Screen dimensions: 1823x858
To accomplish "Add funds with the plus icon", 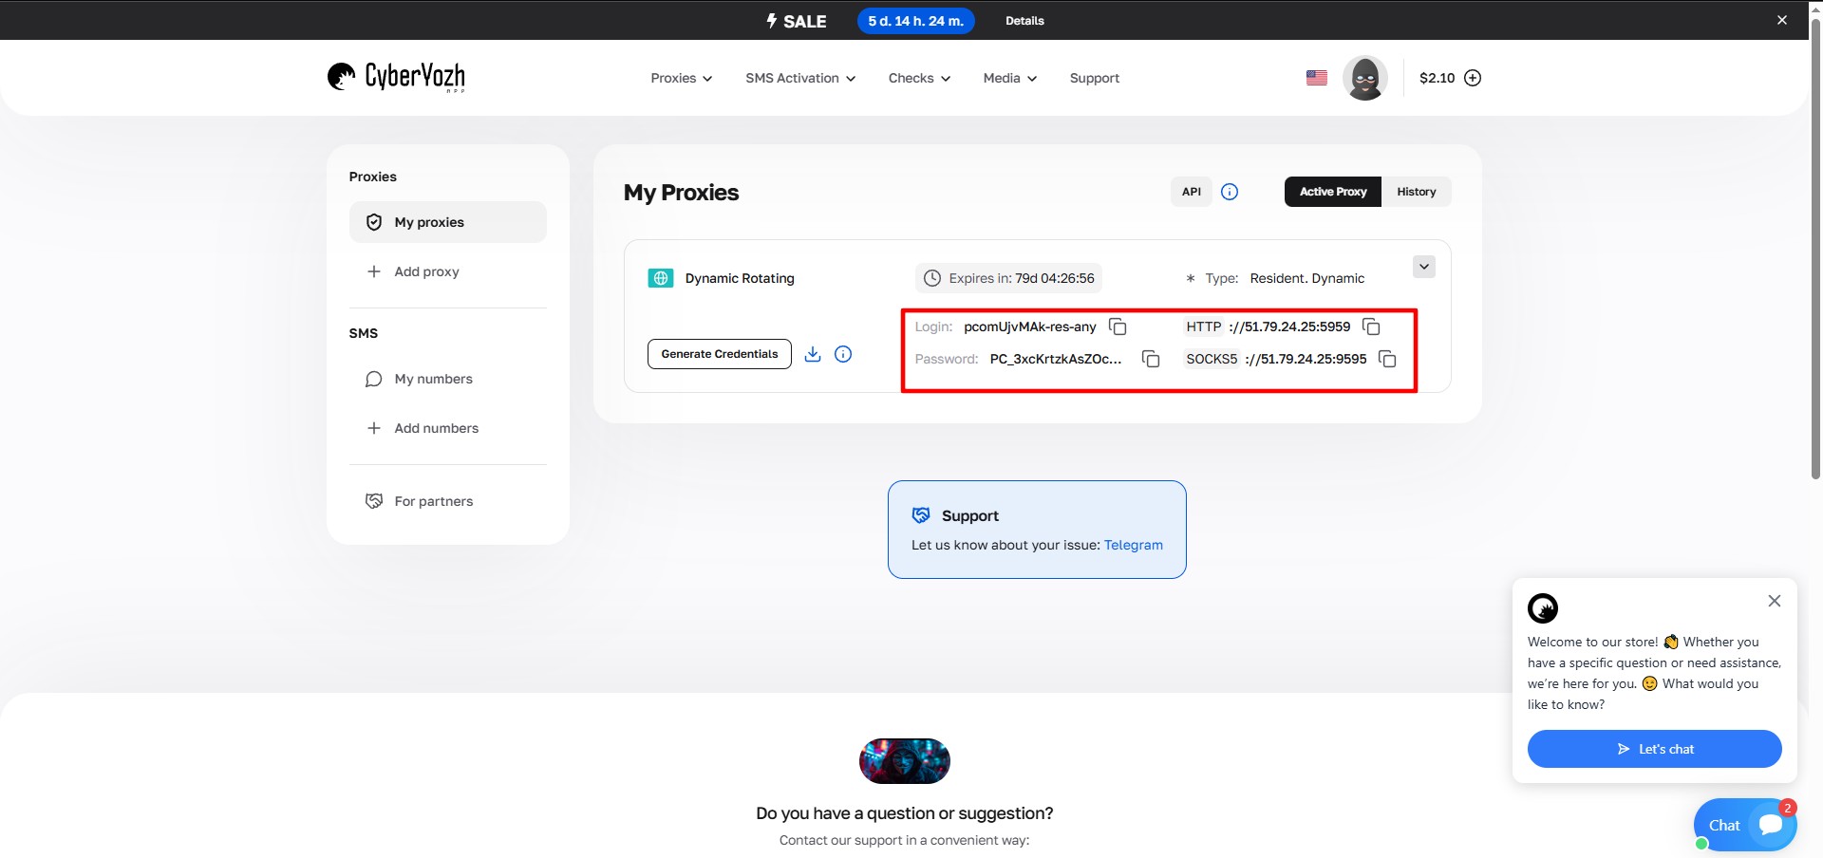I will (1473, 78).
